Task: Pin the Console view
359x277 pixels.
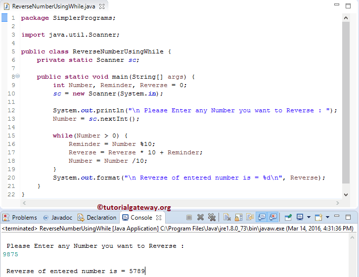Action: (288, 217)
